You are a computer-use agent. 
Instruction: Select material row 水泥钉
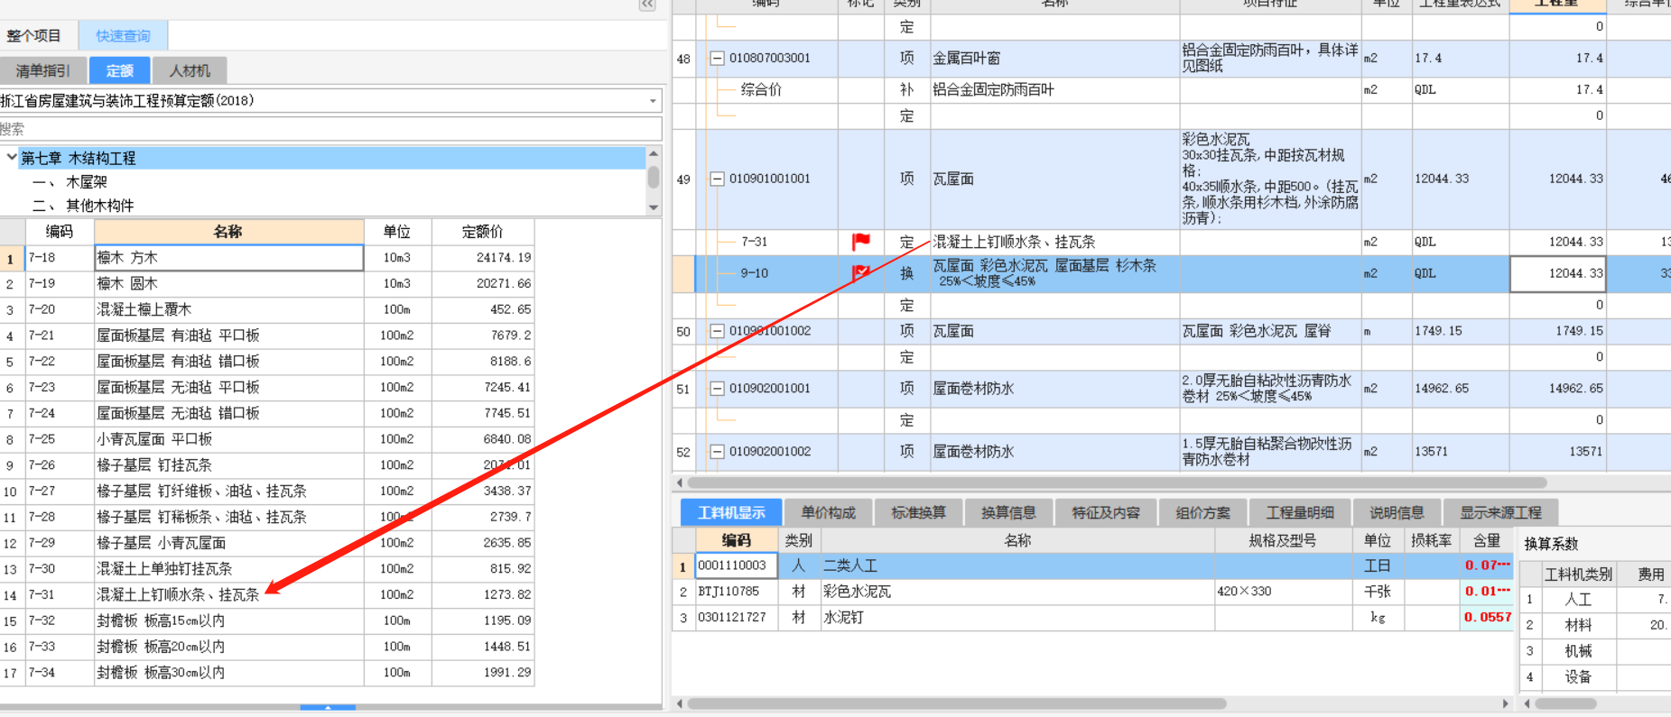pyautogui.click(x=1092, y=618)
